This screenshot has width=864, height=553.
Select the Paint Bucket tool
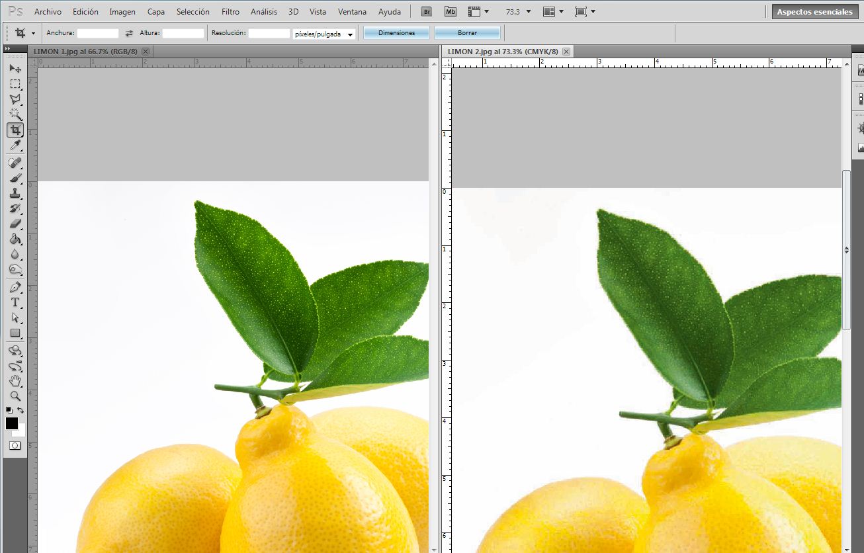click(x=15, y=239)
